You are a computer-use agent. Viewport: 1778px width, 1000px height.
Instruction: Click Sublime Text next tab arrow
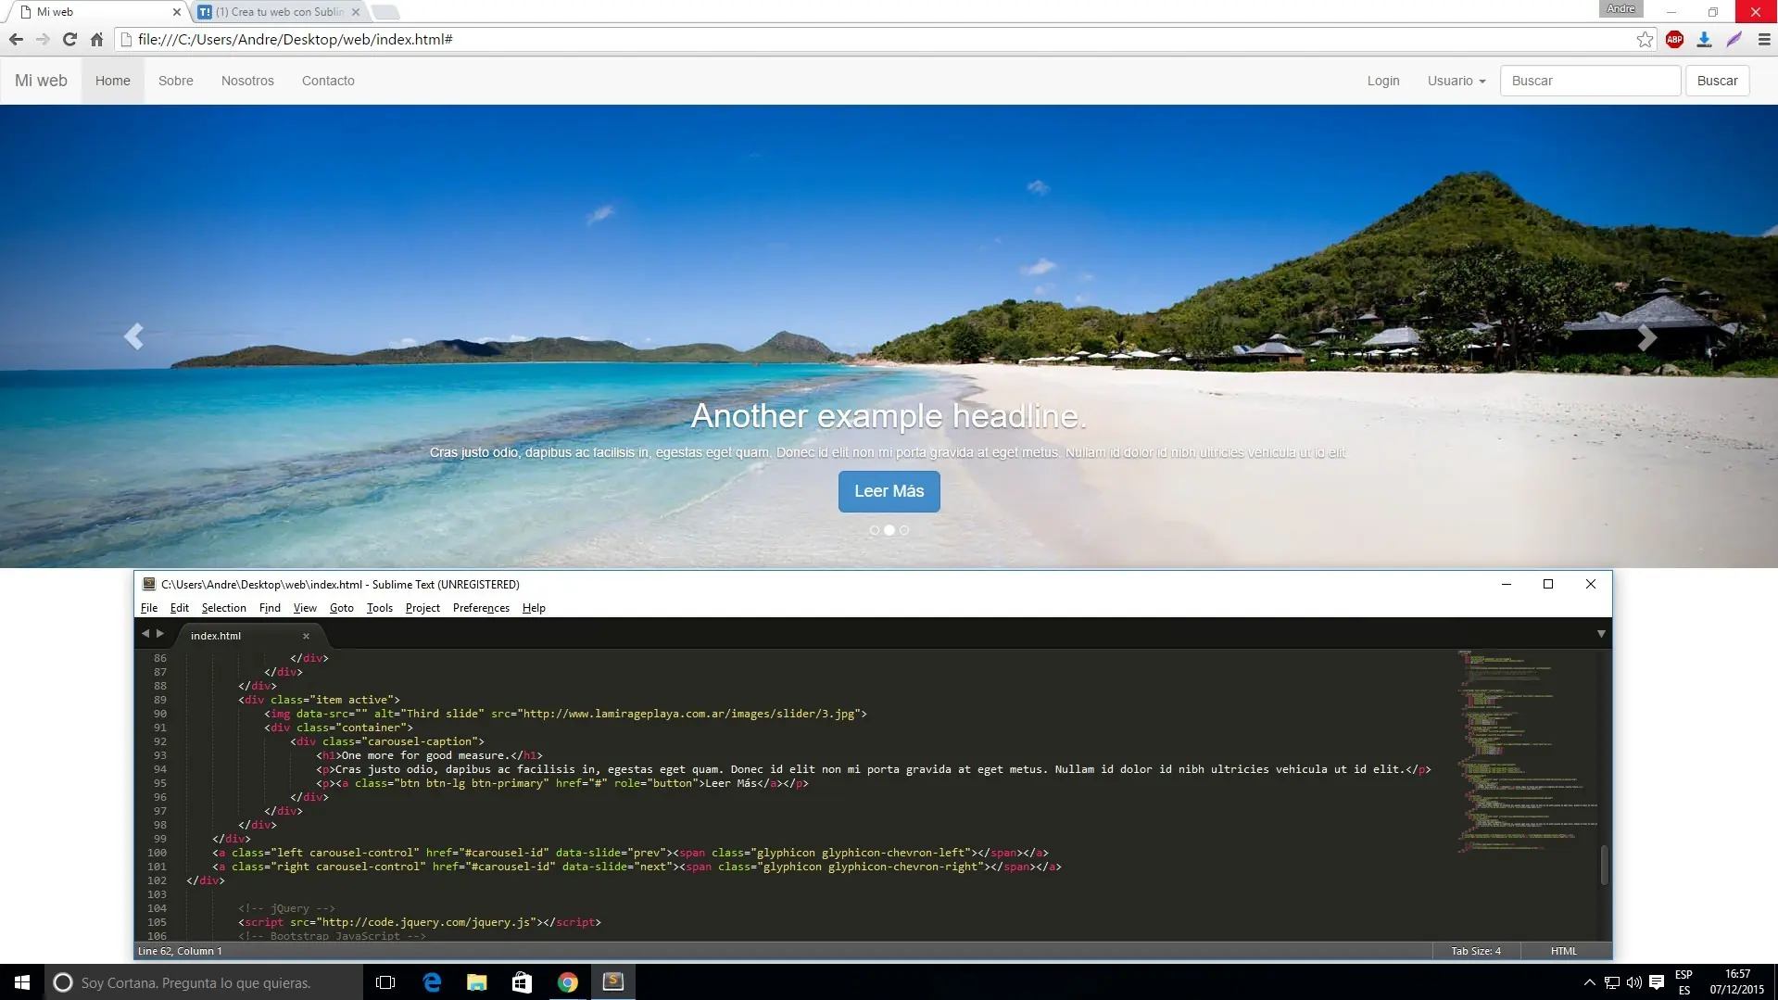(x=159, y=634)
